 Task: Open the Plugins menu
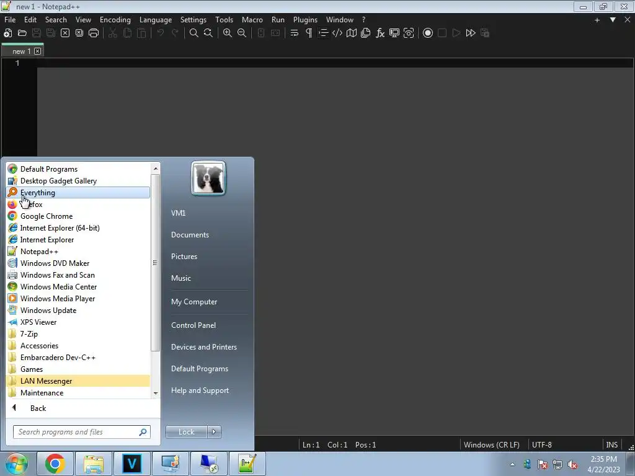(x=305, y=20)
